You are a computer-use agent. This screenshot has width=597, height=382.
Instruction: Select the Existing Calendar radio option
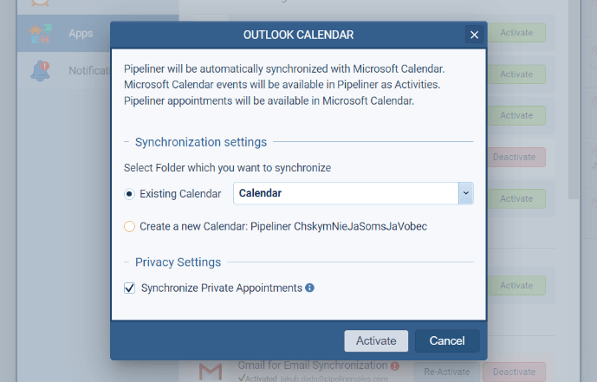[x=130, y=194]
